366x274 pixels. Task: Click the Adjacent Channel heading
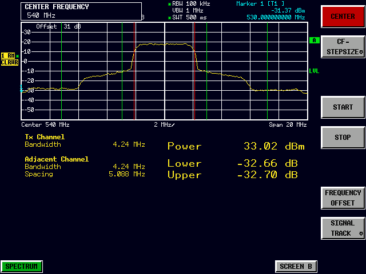click(x=57, y=159)
